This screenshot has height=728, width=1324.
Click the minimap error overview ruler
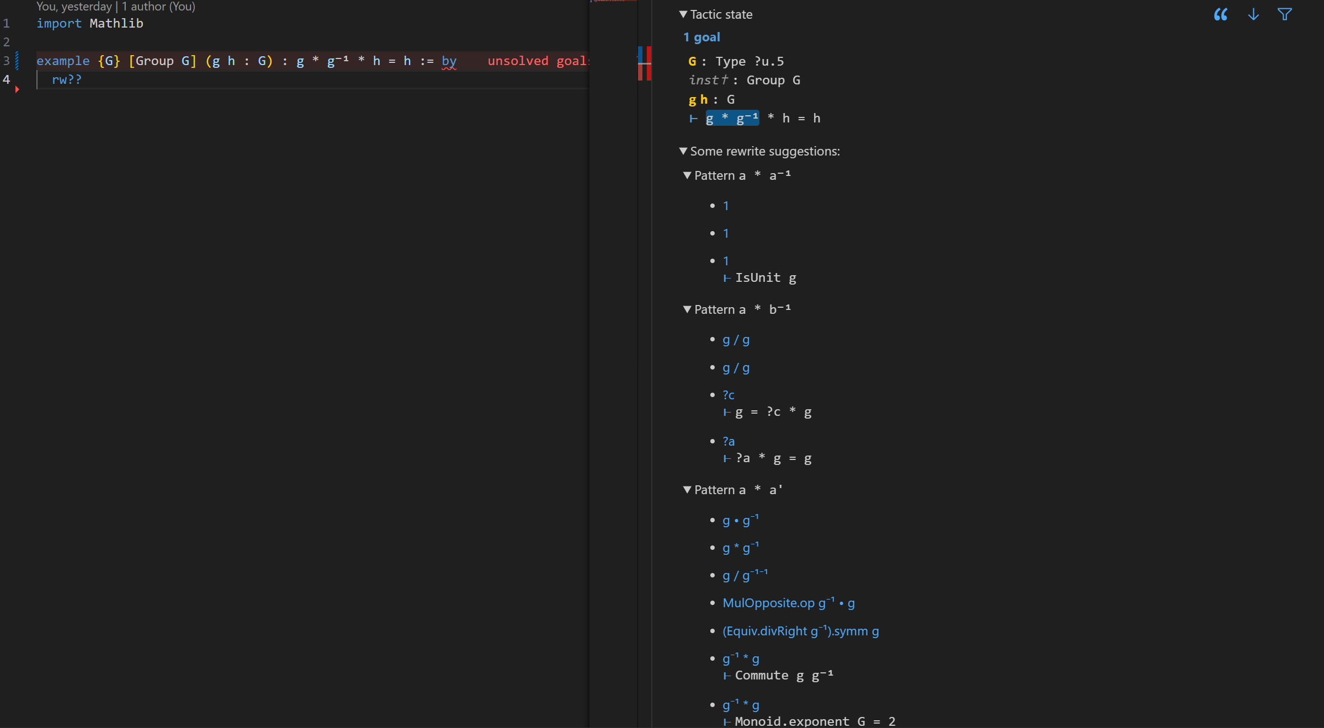click(645, 63)
